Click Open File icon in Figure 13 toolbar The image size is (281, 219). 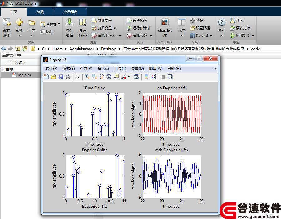pos(53,77)
